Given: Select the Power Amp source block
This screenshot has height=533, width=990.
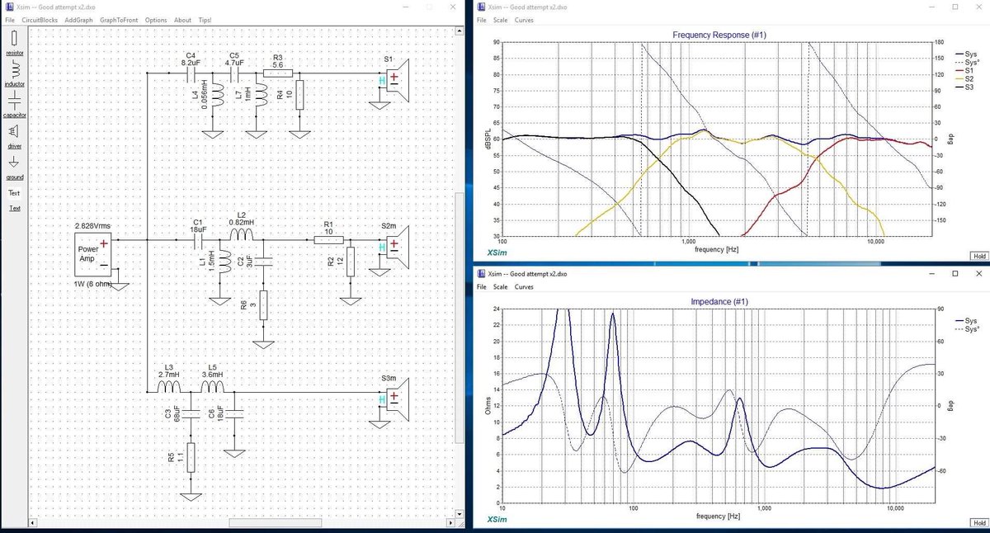Looking at the screenshot, I should [92, 254].
